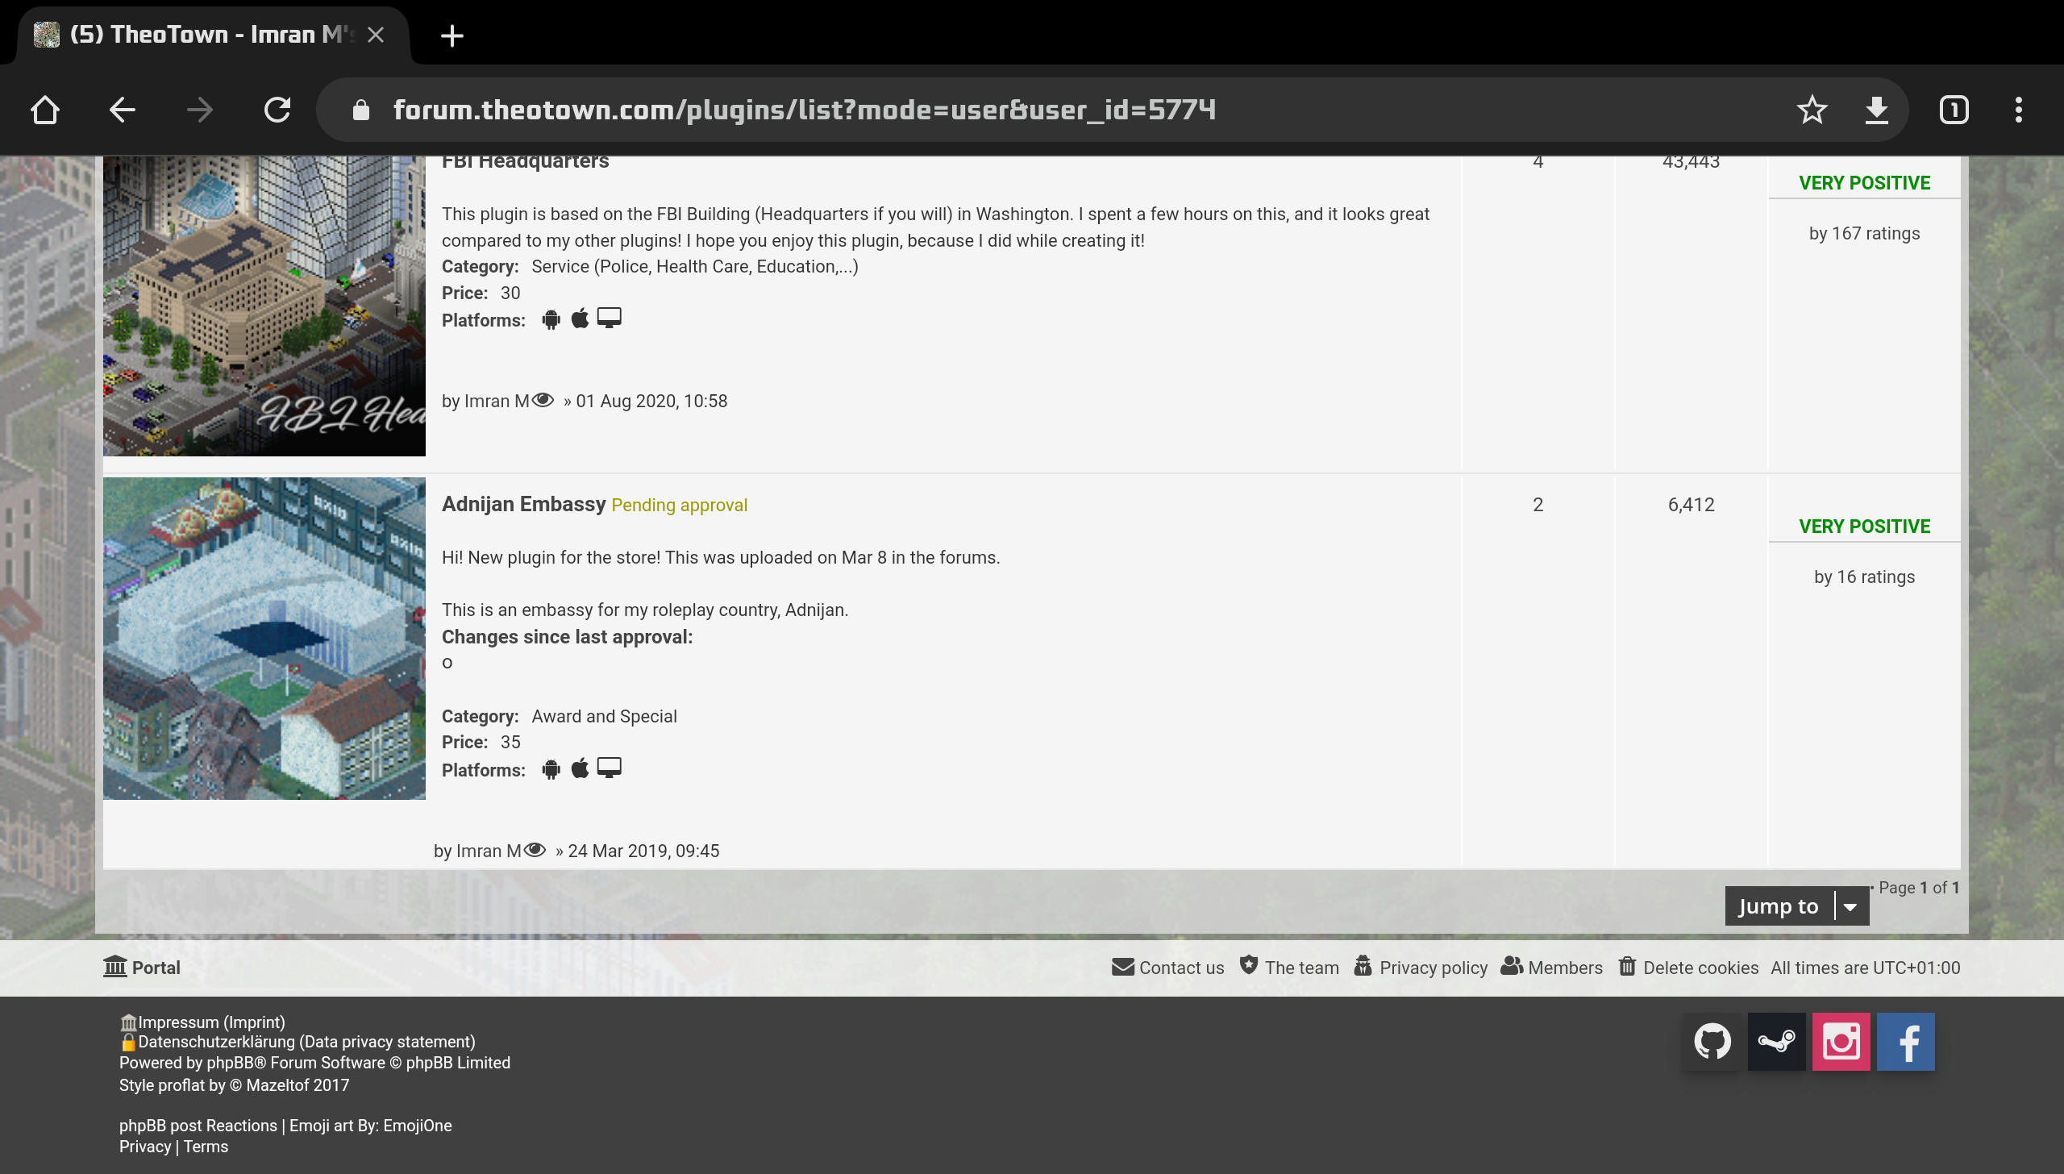Open FBI Headquarters thumbnail image
2064x1174 pixels.
point(264,306)
